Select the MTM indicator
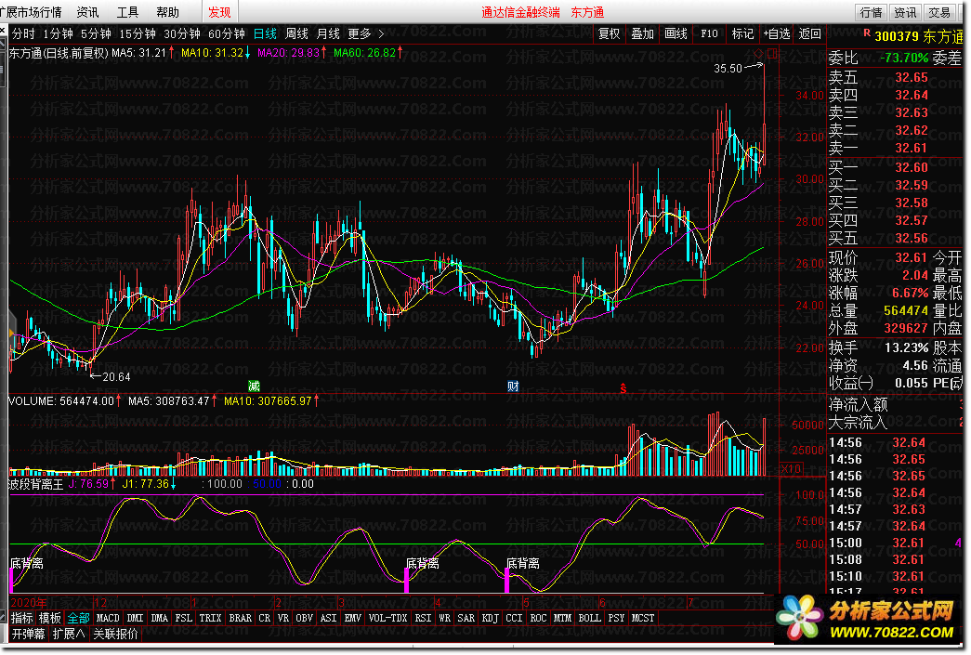 pos(562,618)
